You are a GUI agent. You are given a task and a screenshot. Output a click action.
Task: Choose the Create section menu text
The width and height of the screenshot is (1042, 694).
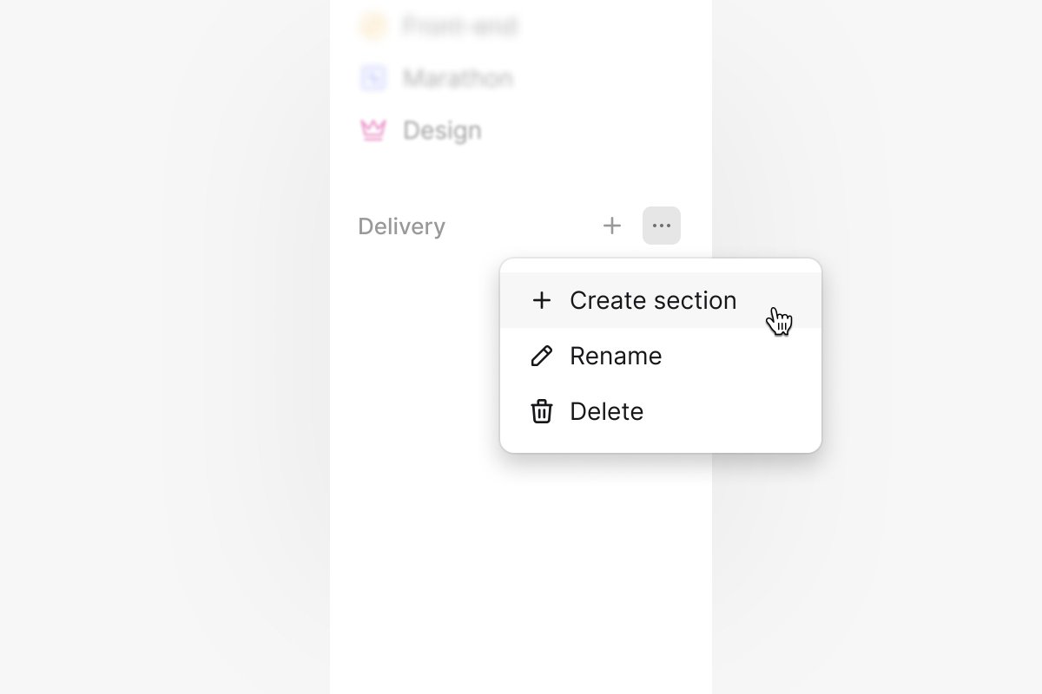653,300
